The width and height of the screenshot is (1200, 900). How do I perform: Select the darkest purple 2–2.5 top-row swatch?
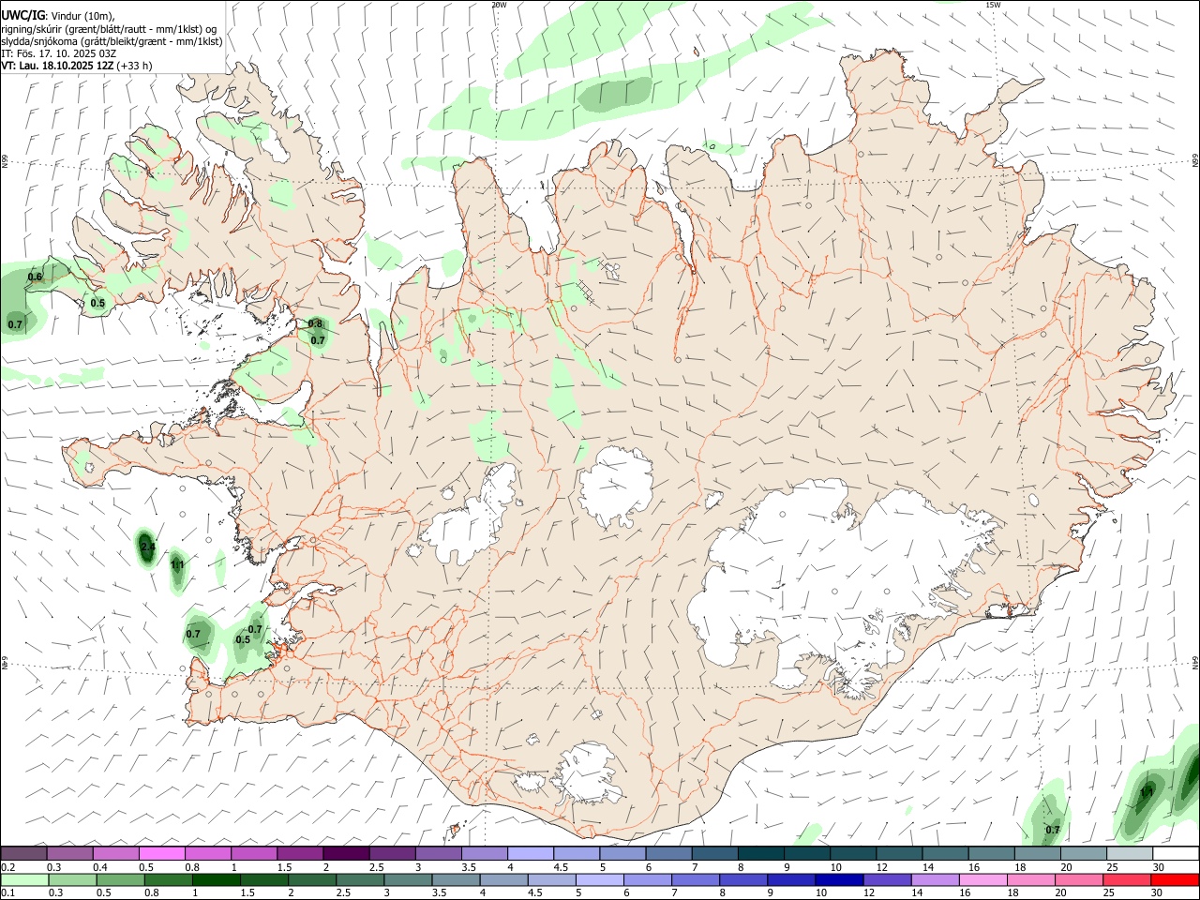tap(345, 853)
